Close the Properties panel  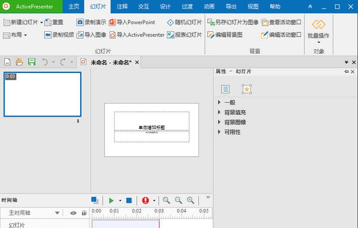pos(353,72)
